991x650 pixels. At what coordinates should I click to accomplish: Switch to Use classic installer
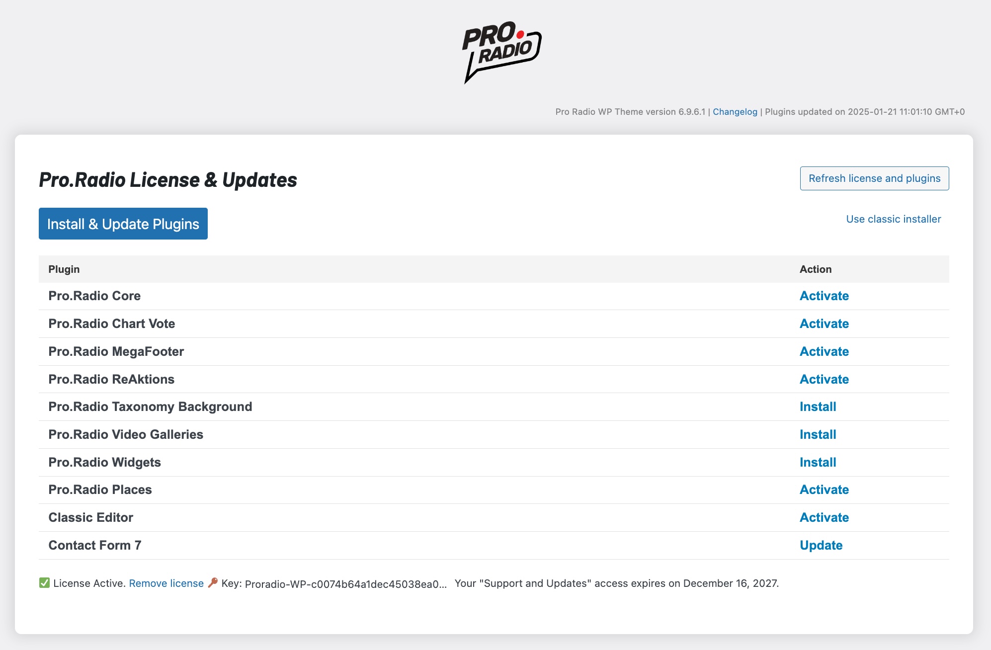(x=893, y=219)
